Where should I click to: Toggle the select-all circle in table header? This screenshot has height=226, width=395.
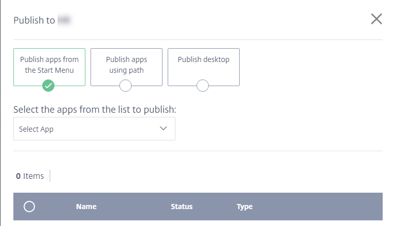pyautogui.click(x=29, y=207)
